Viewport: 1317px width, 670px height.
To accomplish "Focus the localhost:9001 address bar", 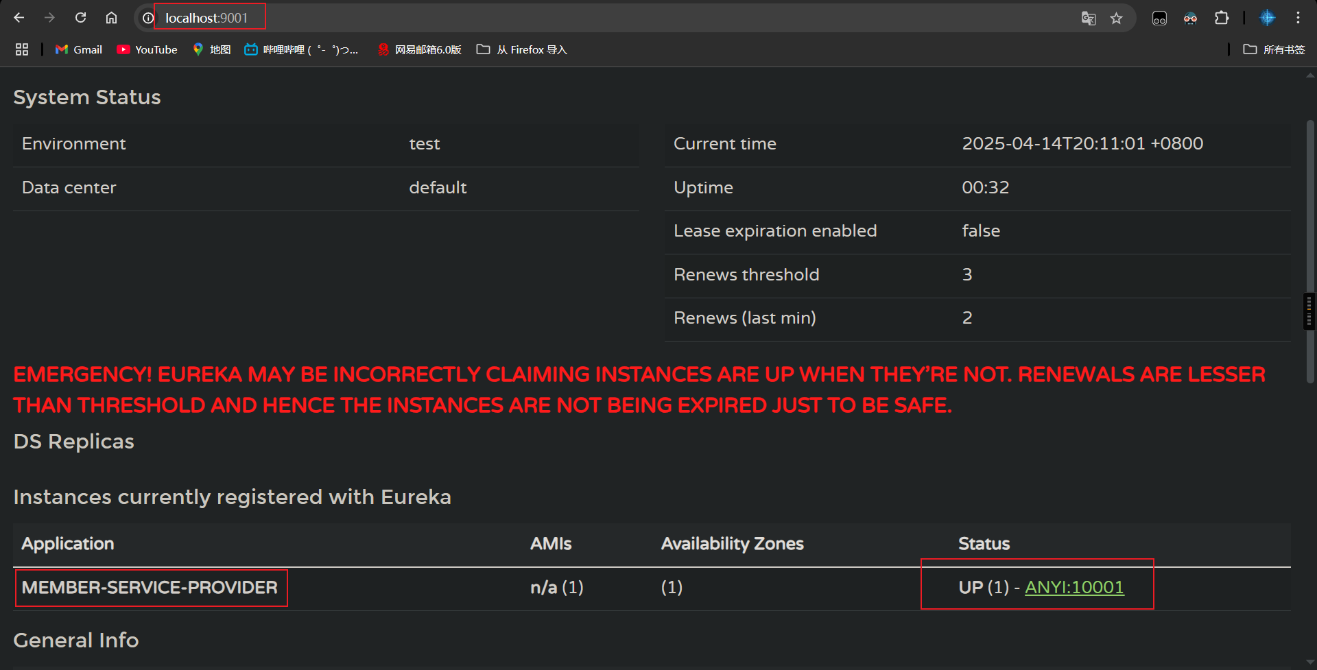I will [549, 19].
